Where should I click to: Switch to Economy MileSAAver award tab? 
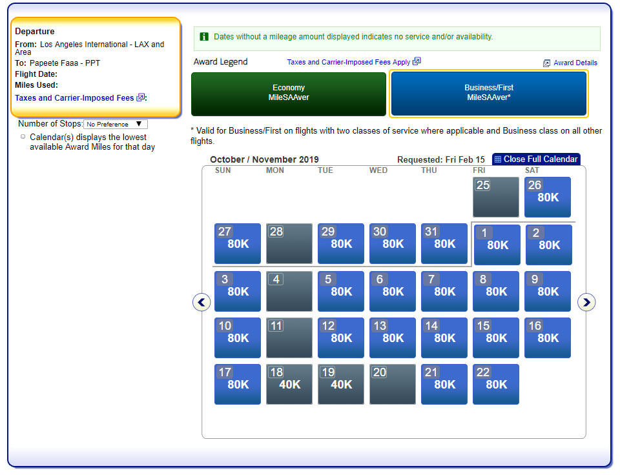tap(288, 93)
